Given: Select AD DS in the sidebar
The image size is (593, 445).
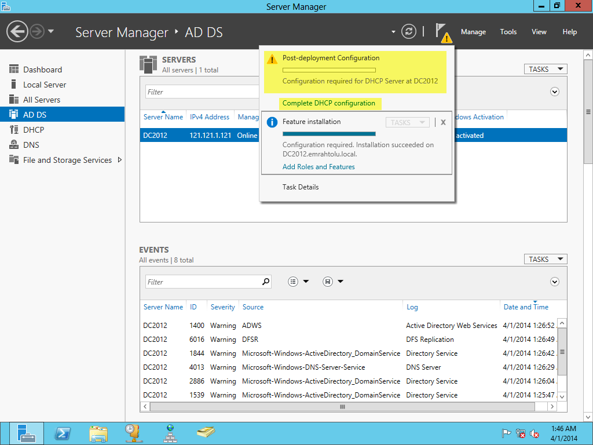Looking at the screenshot, I should pyautogui.click(x=63, y=114).
